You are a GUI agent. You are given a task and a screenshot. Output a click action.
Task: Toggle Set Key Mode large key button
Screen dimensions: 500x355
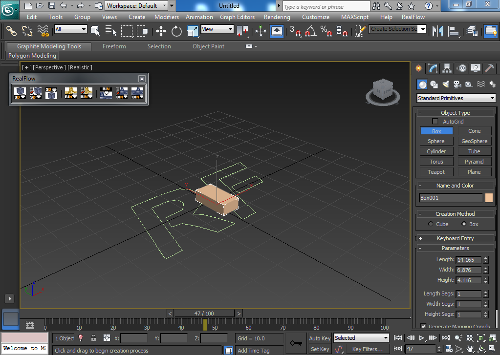tap(296, 344)
